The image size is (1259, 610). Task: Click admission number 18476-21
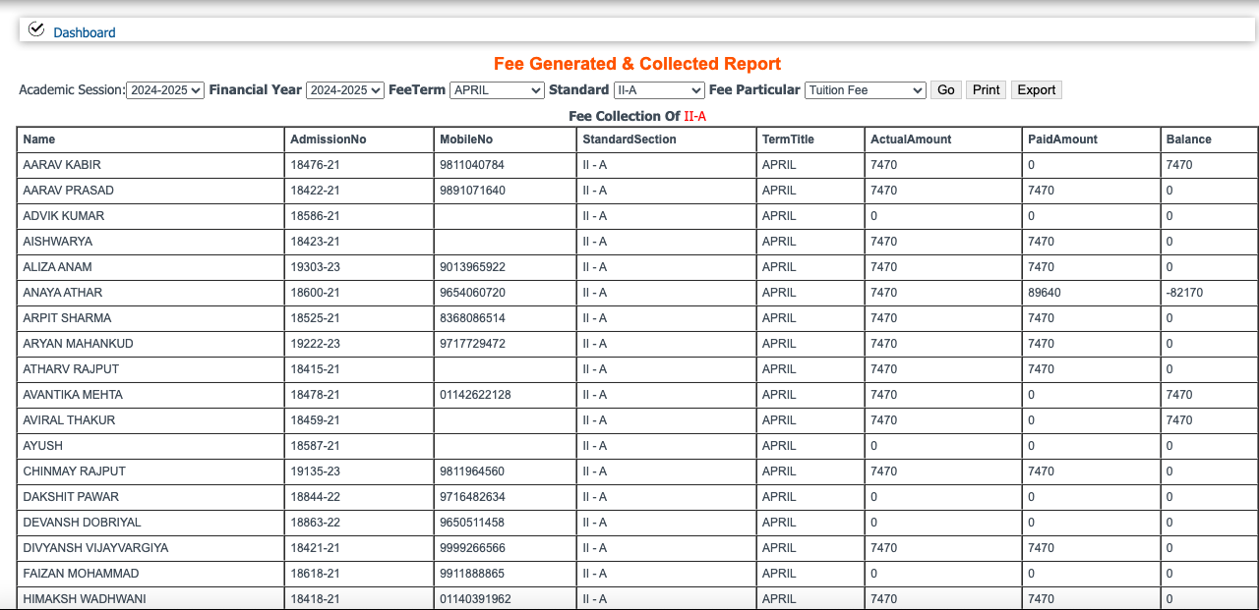pos(315,165)
